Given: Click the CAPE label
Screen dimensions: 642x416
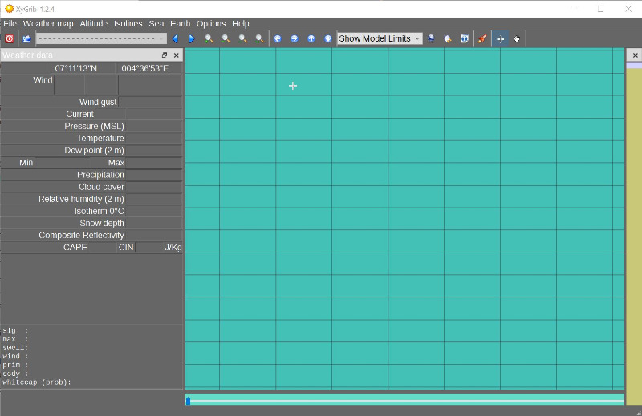Looking at the screenshot, I should point(75,248).
